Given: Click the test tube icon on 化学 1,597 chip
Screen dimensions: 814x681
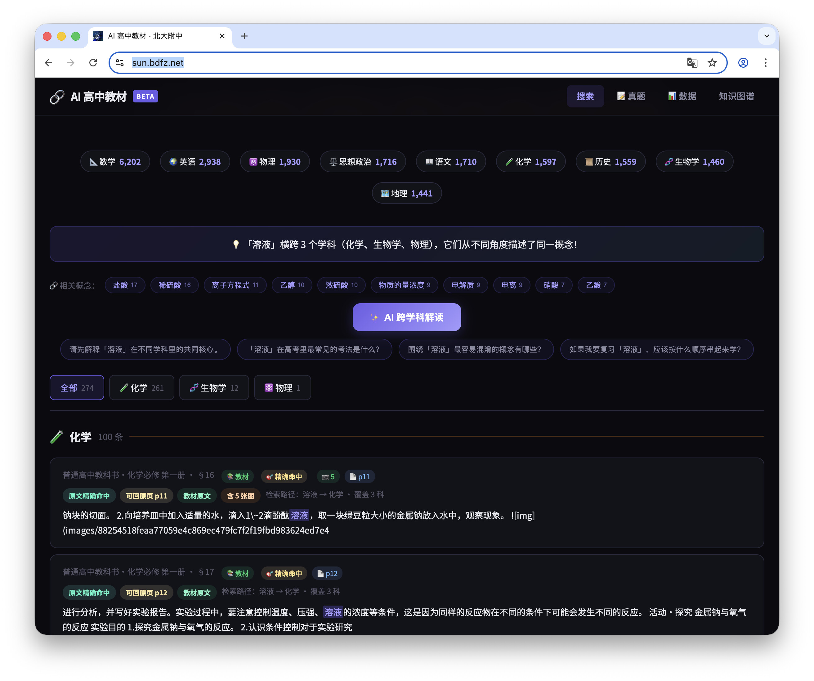Looking at the screenshot, I should [x=510, y=161].
